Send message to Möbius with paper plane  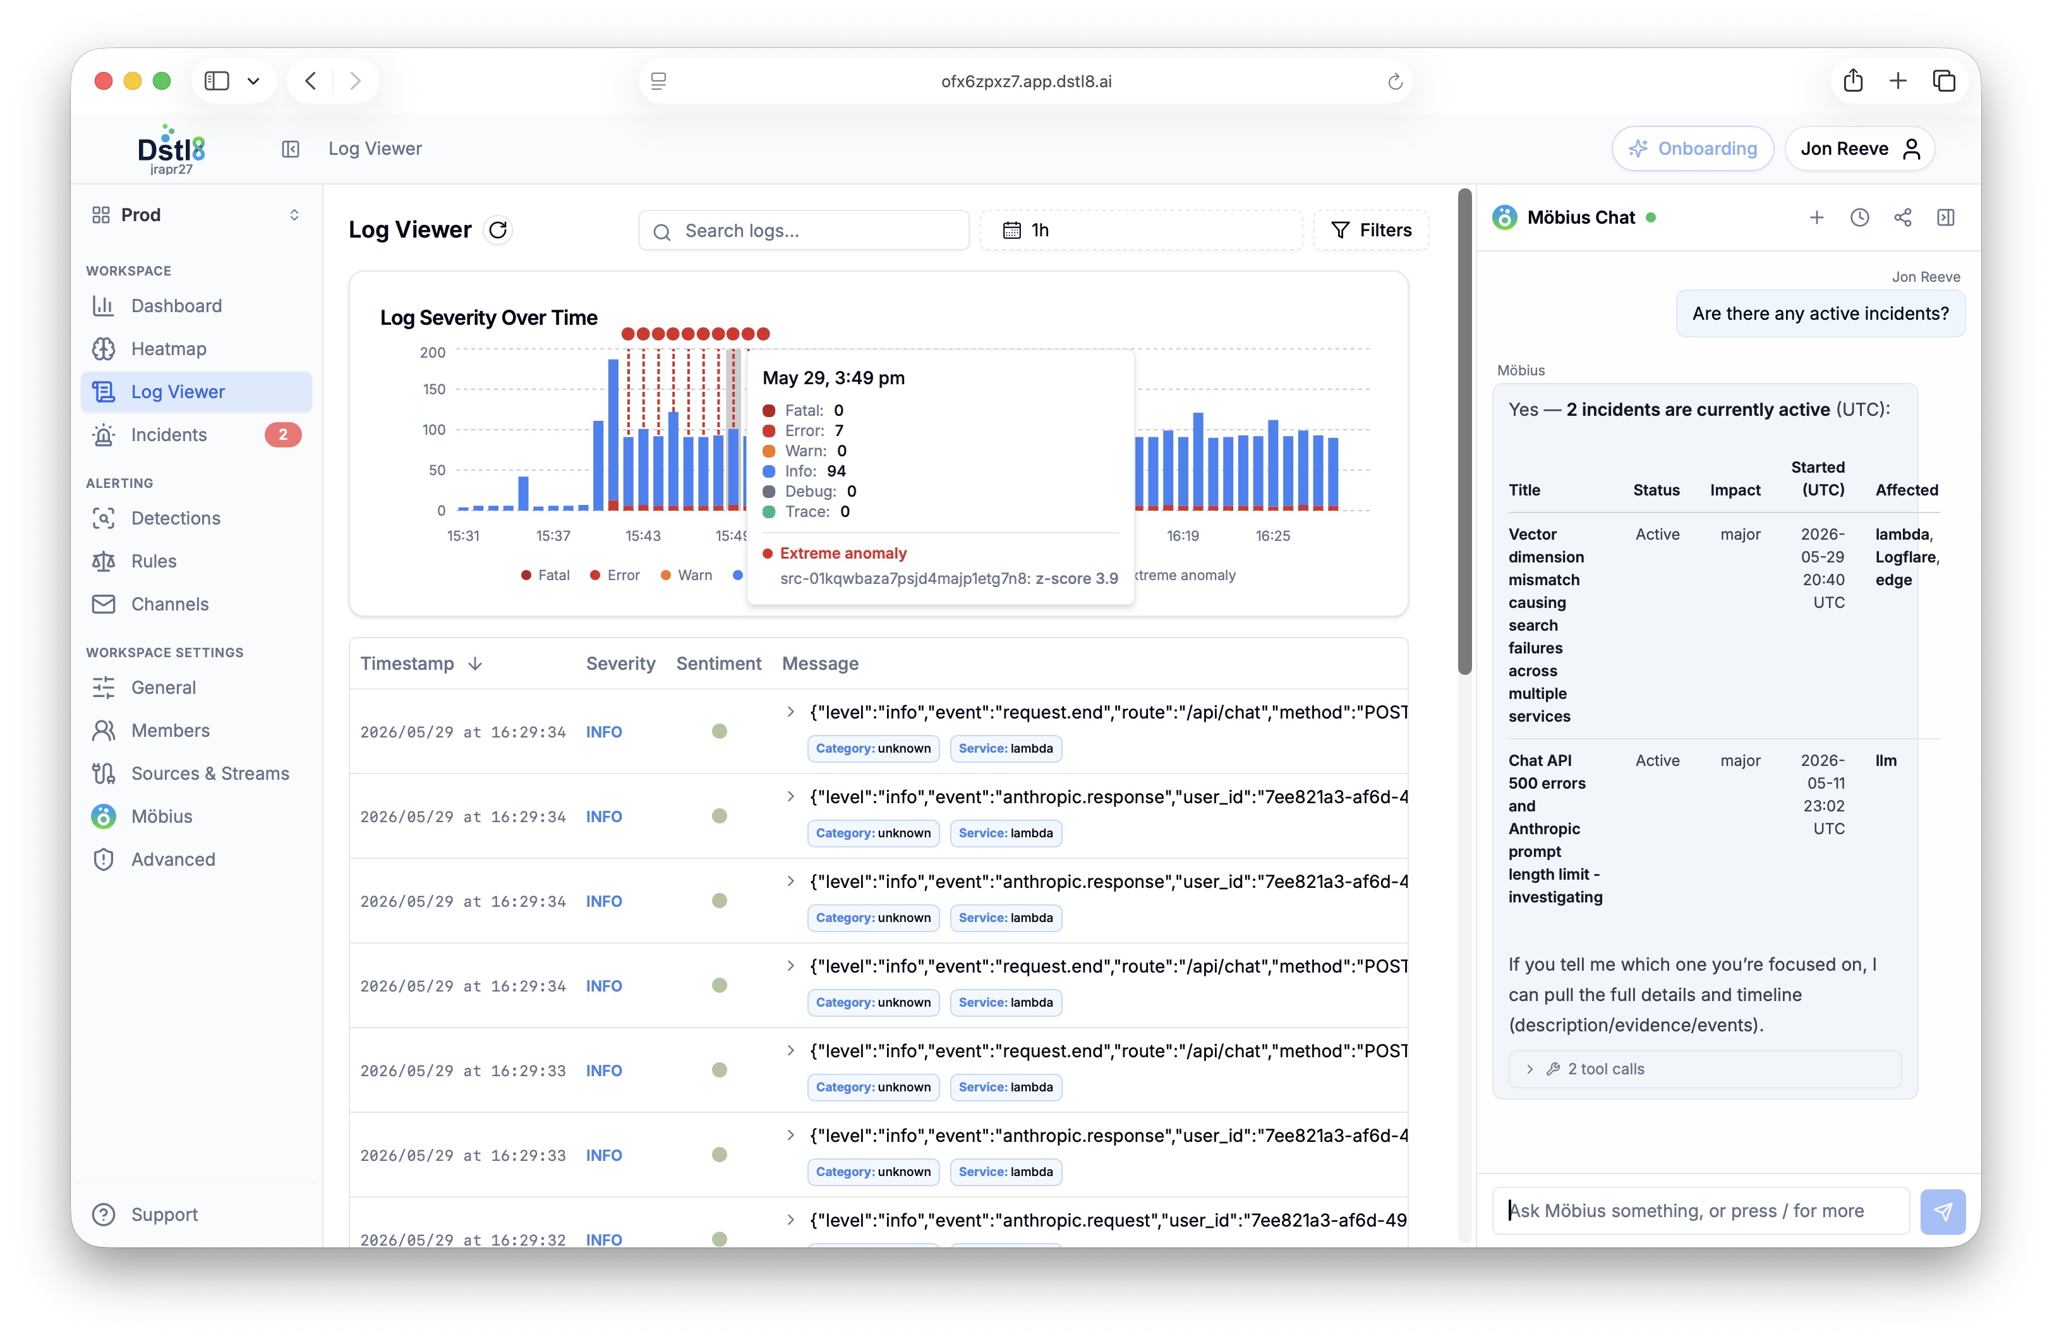click(x=1943, y=1211)
